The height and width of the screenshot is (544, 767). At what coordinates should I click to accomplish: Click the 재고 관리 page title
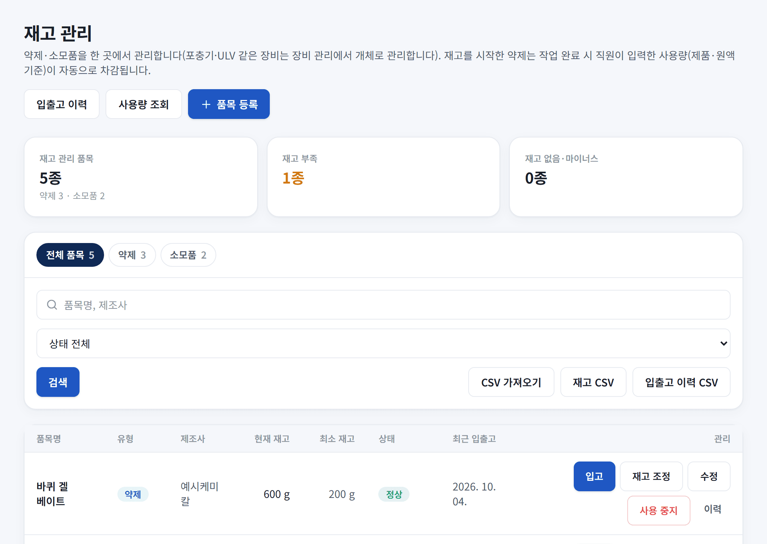(x=58, y=33)
